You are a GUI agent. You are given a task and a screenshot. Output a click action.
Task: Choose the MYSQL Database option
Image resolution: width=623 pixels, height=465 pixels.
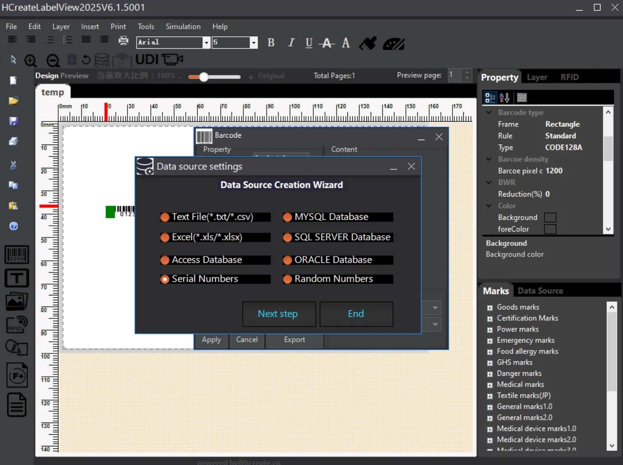click(x=287, y=217)
